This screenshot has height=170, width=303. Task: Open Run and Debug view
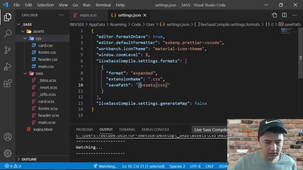pyautogui.click(x=8, y=67)
